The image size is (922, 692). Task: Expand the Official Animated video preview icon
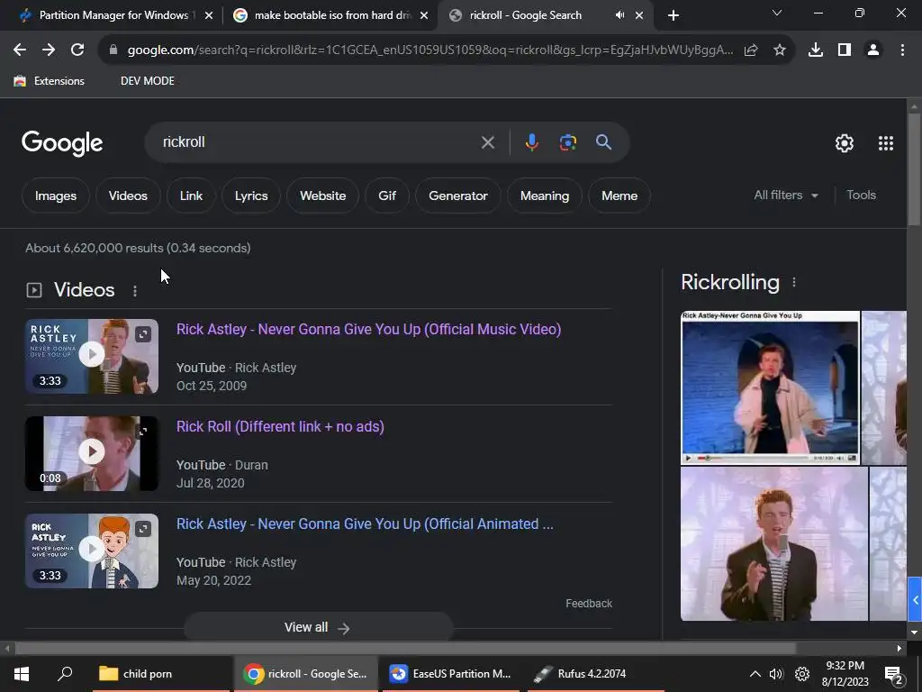[143, 529]
